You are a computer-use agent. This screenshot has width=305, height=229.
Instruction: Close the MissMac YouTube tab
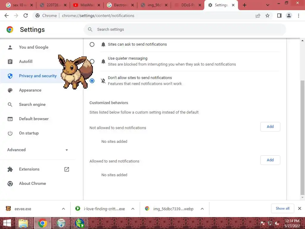click(x=99, y=5)
